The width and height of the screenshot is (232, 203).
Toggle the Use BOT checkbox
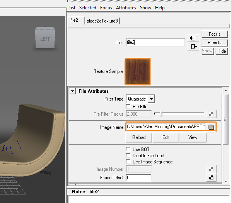click(x=128, y=149)
